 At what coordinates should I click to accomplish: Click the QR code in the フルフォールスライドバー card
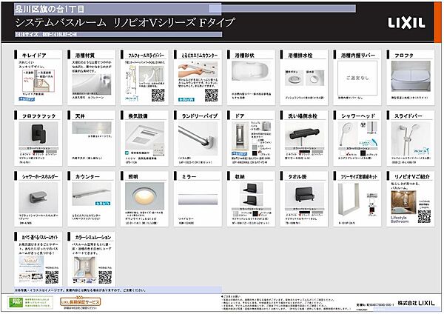point(158,95)
